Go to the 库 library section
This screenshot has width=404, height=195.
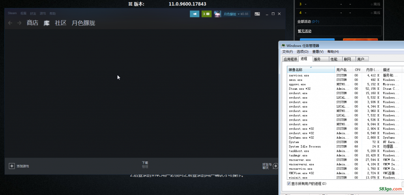47,23
